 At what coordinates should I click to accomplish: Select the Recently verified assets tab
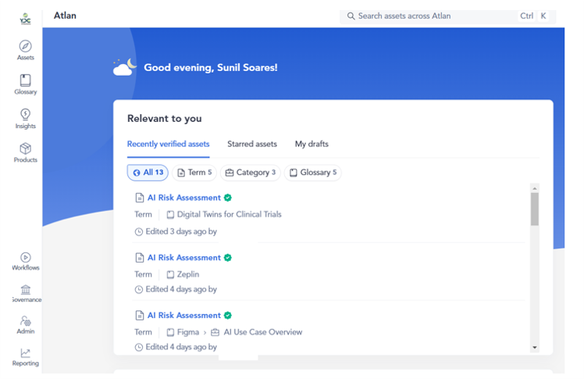point(168,144)
